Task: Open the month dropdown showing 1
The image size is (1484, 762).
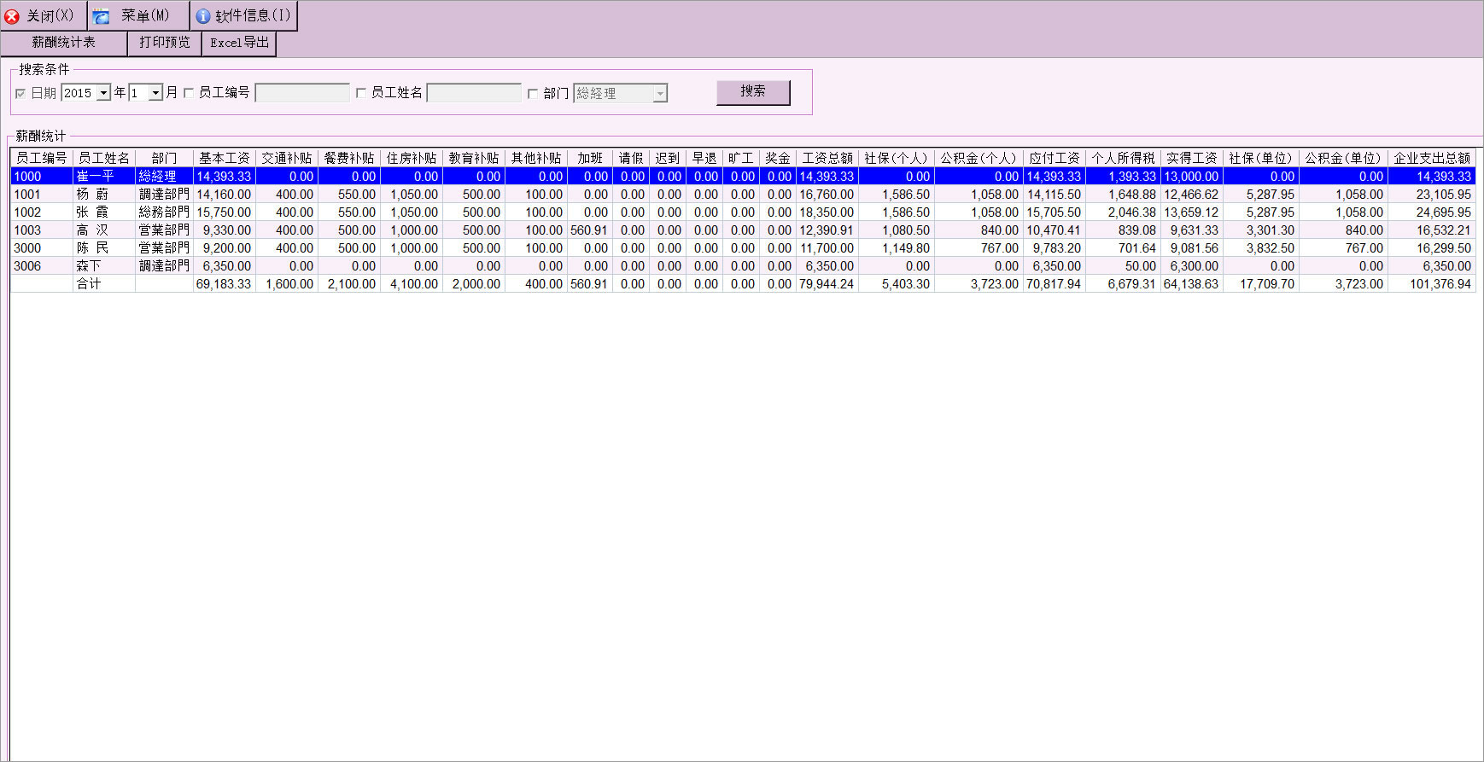Action: (155, 93)
